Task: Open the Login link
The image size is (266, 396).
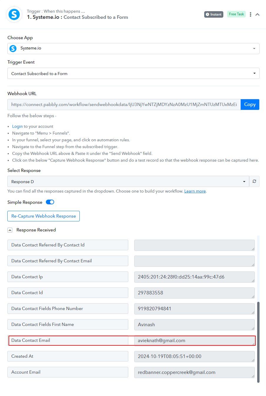Action: click(17, 126)
